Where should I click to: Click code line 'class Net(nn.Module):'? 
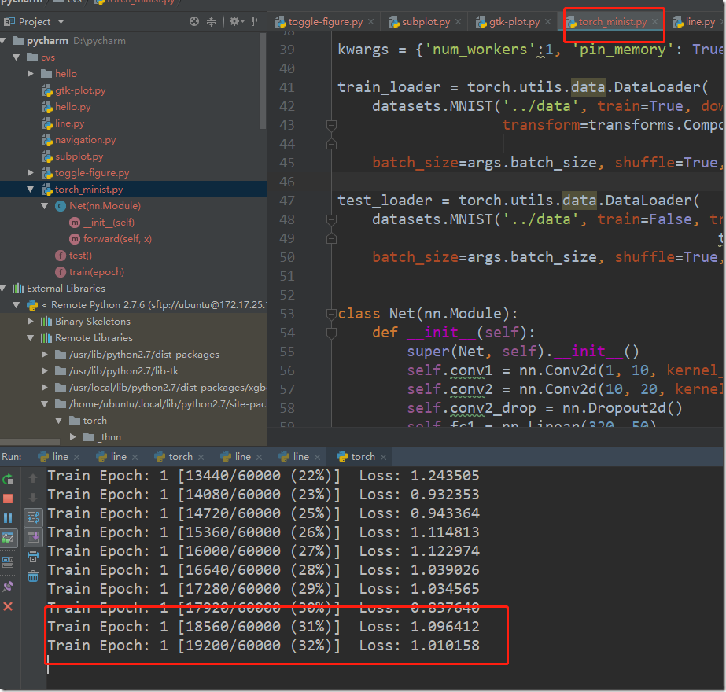427,314
